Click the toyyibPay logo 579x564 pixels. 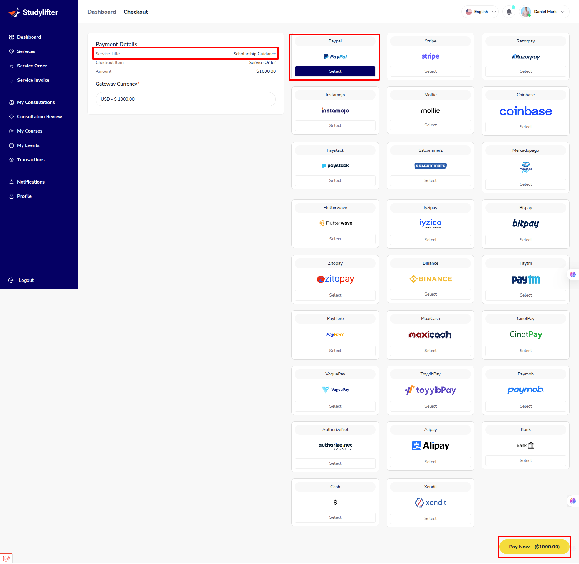(x=430, y=390)
